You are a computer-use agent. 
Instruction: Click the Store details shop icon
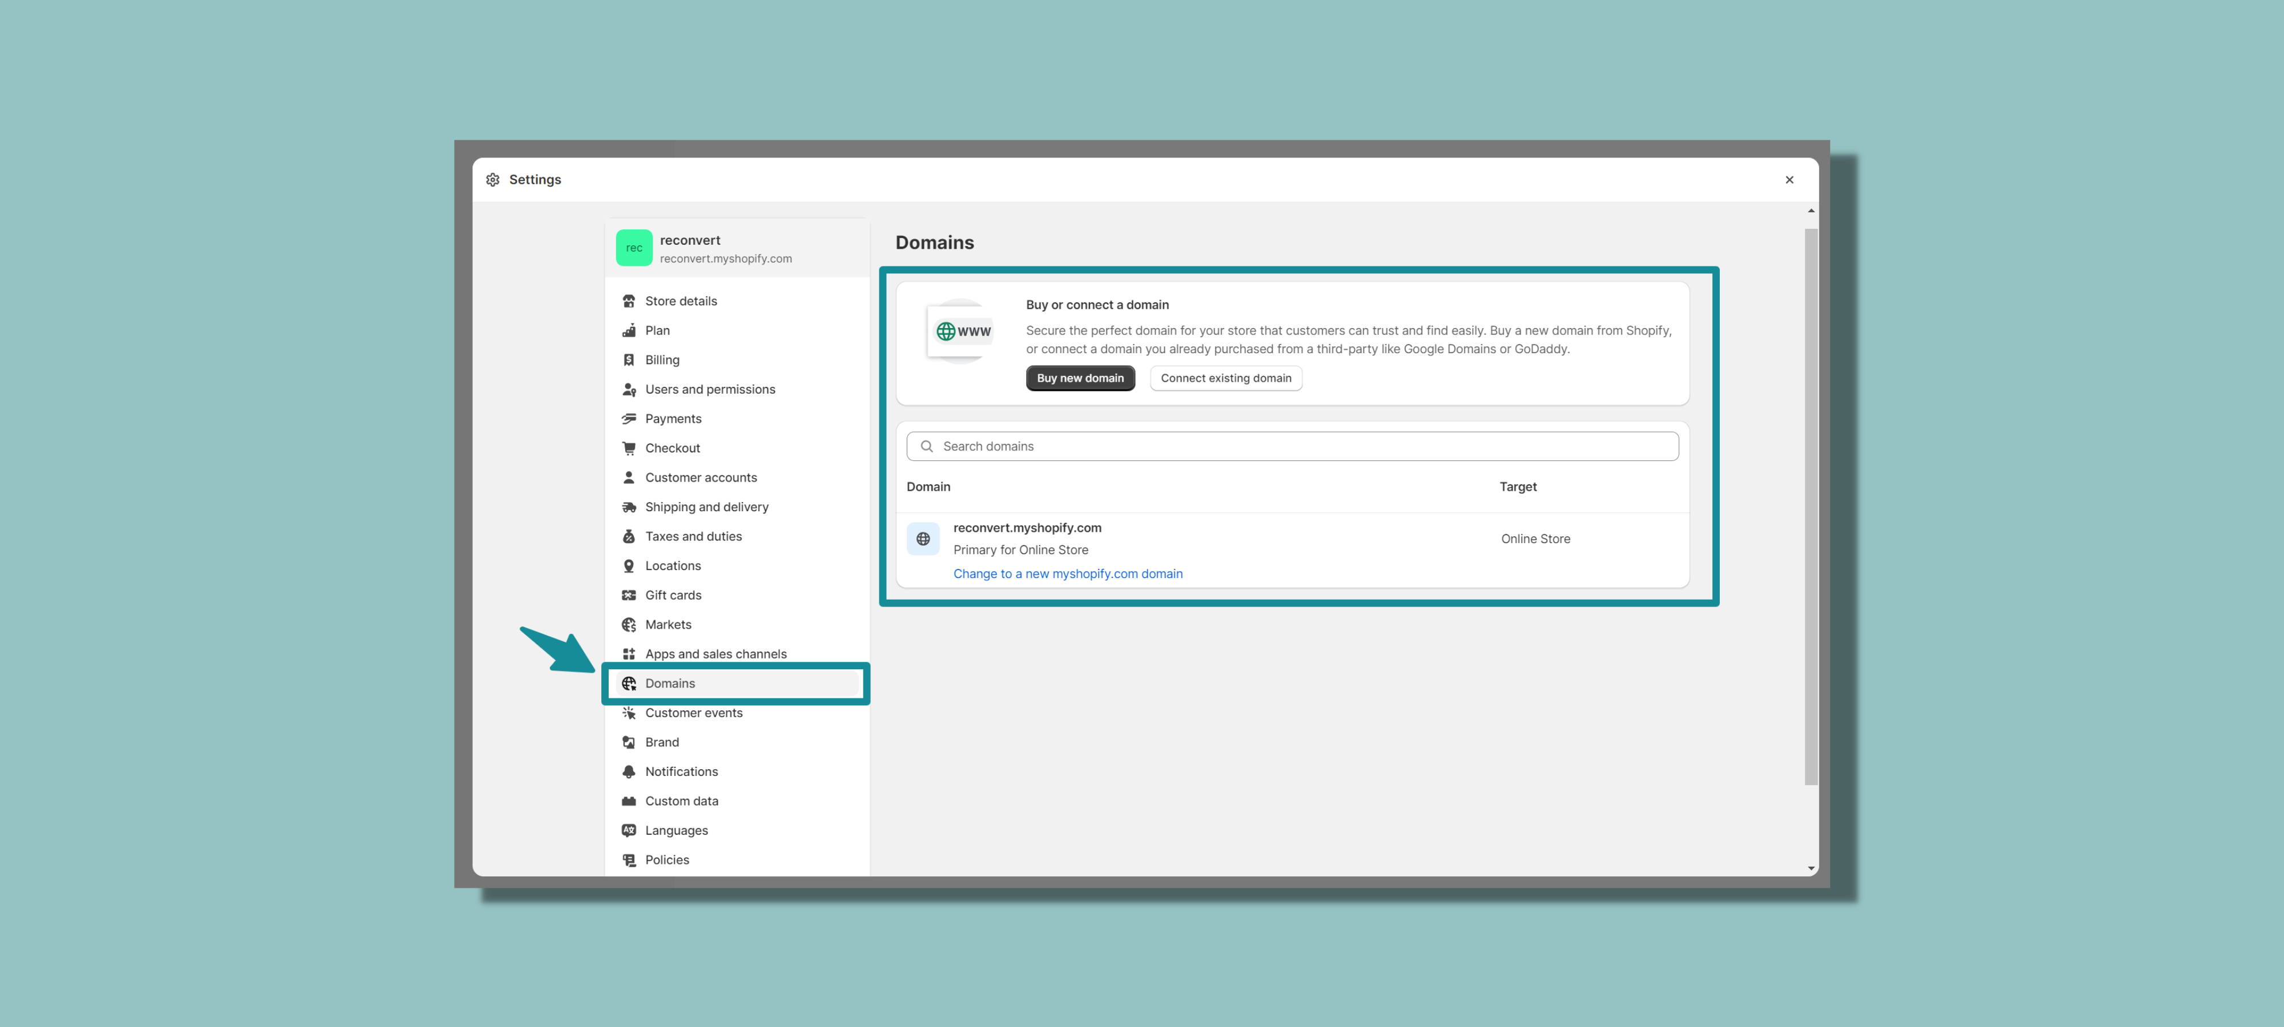point(629,301)
